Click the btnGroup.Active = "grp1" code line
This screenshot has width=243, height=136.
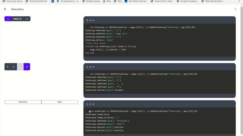(x=99, y=40)
